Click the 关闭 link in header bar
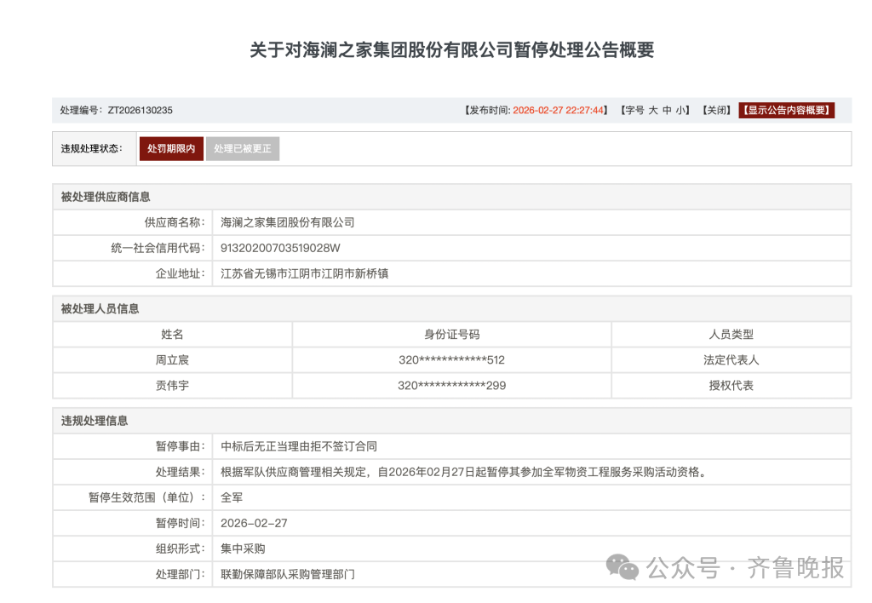 click(715, 111)
